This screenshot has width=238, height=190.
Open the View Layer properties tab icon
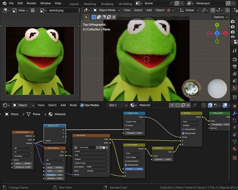pyautogui.click(x=235, y=74)
